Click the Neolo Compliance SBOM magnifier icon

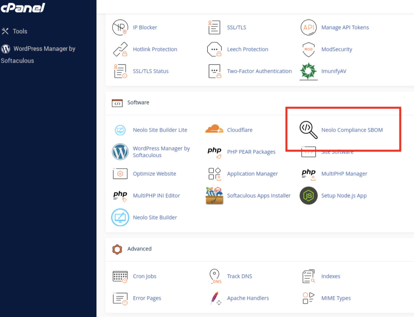tap(309, 130)
